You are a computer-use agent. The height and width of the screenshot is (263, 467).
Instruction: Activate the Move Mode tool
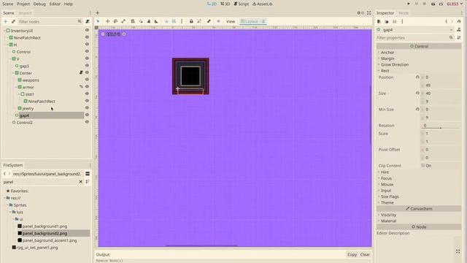(107, 21)
